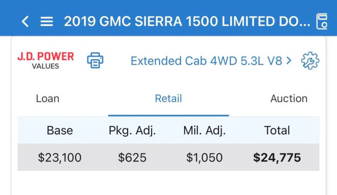The image size is (337, 195).
Task: Switch to the Loan tab
Action: pyautogui.click(x=48, y=98)
